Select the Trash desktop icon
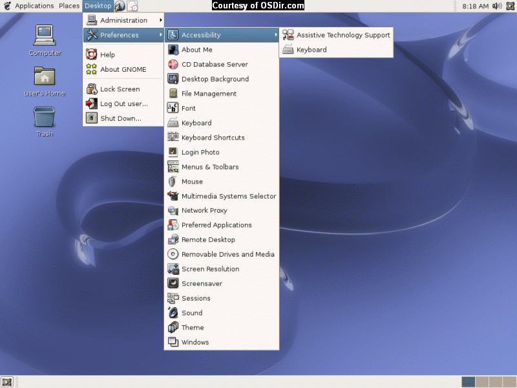The image size is (517, 388). click(44, 122)
